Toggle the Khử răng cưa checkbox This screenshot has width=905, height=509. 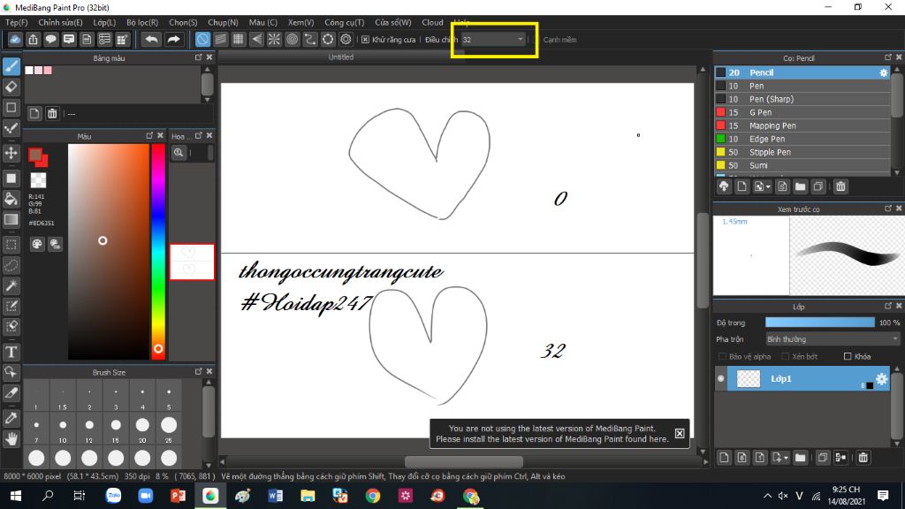[365, 40]
